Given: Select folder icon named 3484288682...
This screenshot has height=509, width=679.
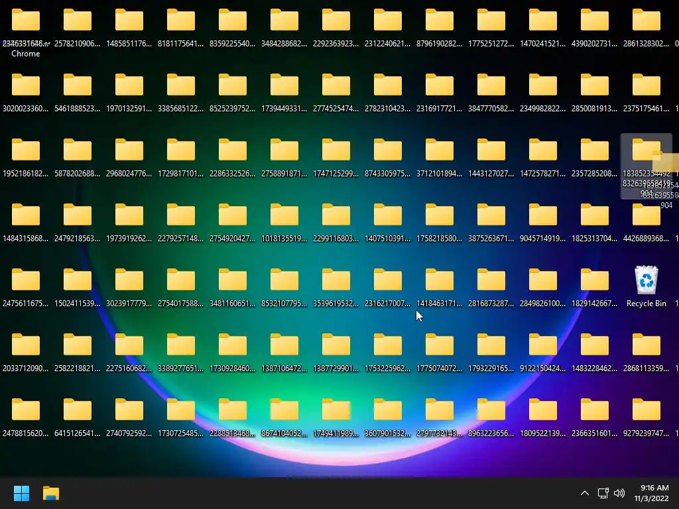Looking at the screenshot, I should pos(284,21).
